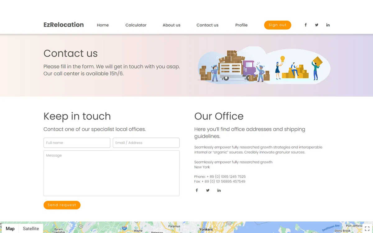Open LinkedIn icon under Our Office
Viewport: 373px width, 233px height.
click(219, 190)
